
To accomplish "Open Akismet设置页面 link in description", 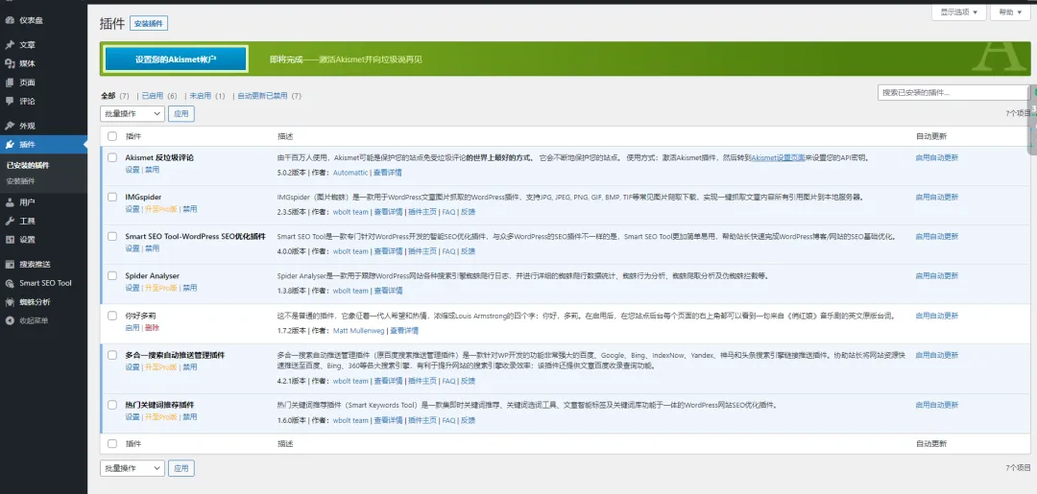I will coord(778,158).
